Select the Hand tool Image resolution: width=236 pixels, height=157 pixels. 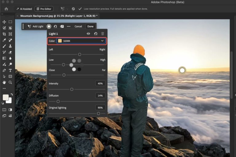point(4,82)
